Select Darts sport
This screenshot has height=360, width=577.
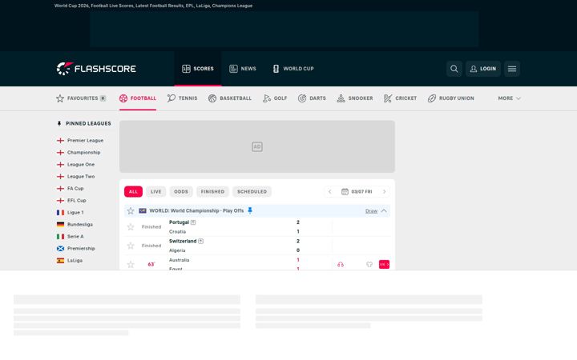coord(312,98)
